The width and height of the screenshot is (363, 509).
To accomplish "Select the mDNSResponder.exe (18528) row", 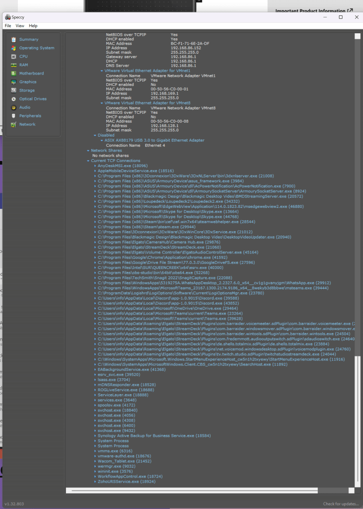I will pos(127,385).
